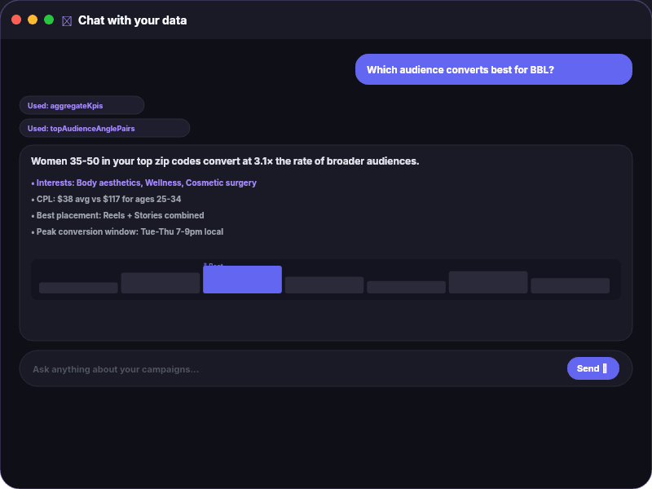Select the first bar in the chart

coord(78,288)
